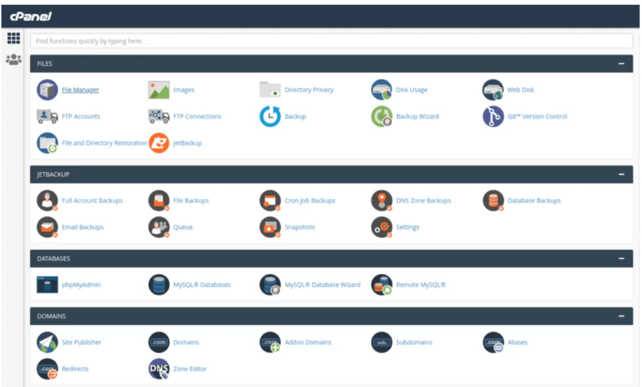
Task: Collapse the JetBackup section
Action: (x=621, y=174)
